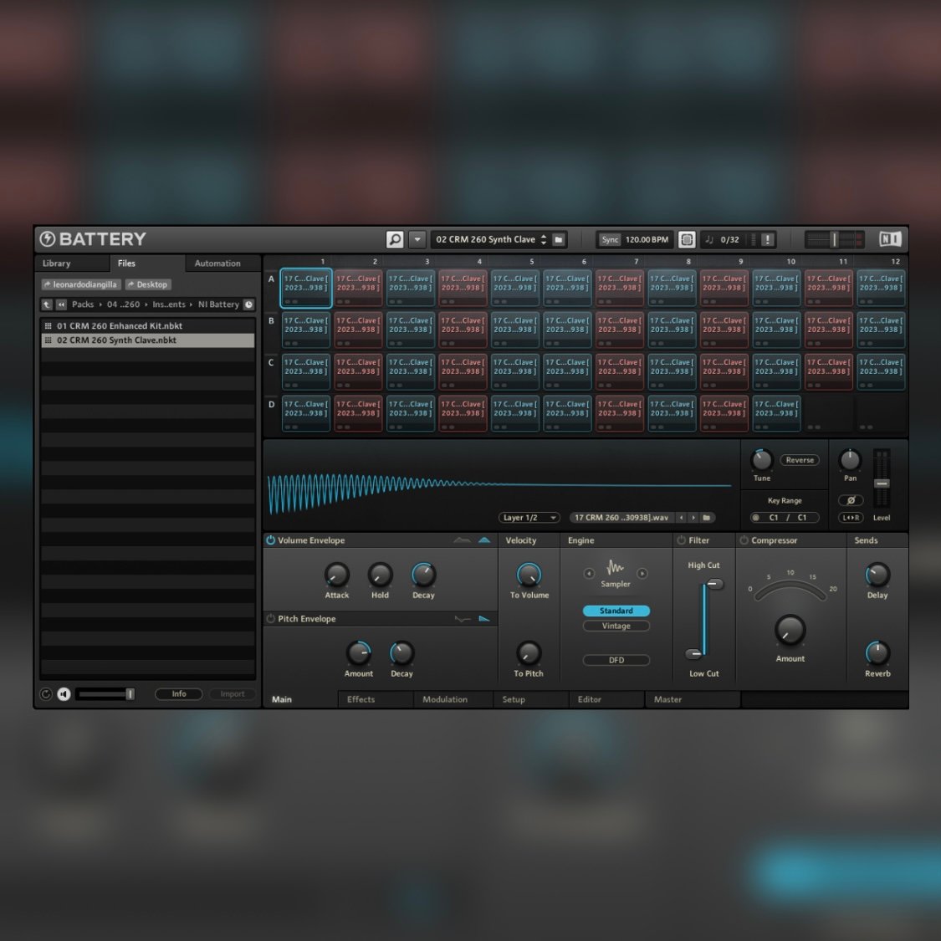Click the recent locations clock icon

click(248, 304)
